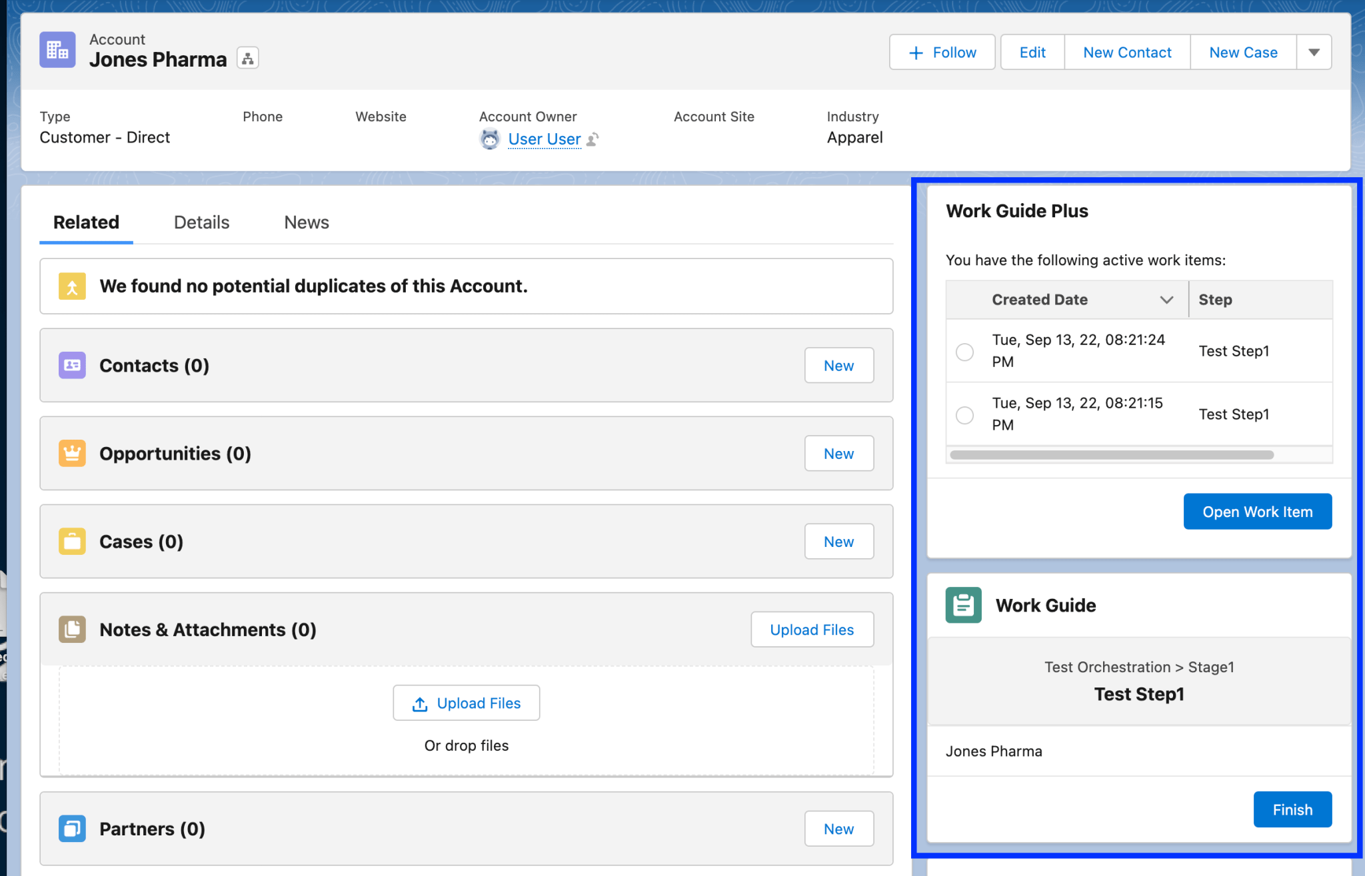The image size is (1365, 876).
Task: Open the Created Date column sort chevron
Action: [x=1166, y=300]
